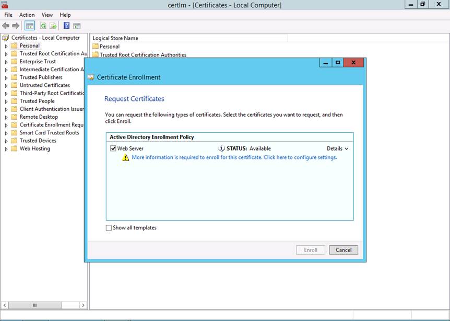Expand the Web Hosting tree node
The height and width of the screenshot is (321, 450).
(6, 149)
